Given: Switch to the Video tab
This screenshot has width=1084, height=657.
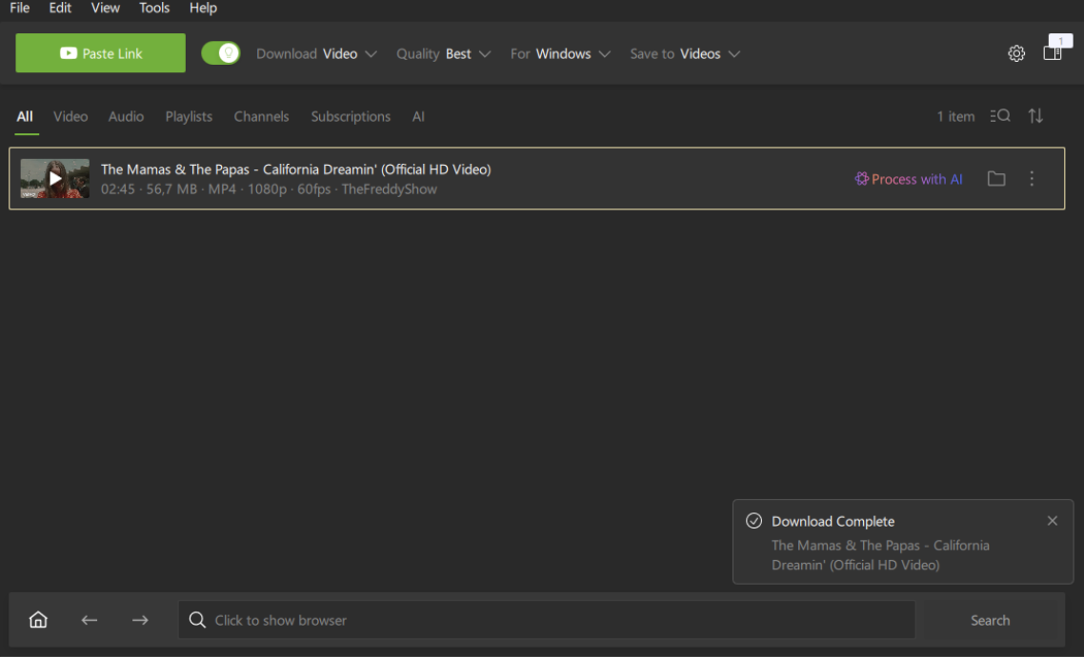Looking at the screenshot, I should point(70,117).
